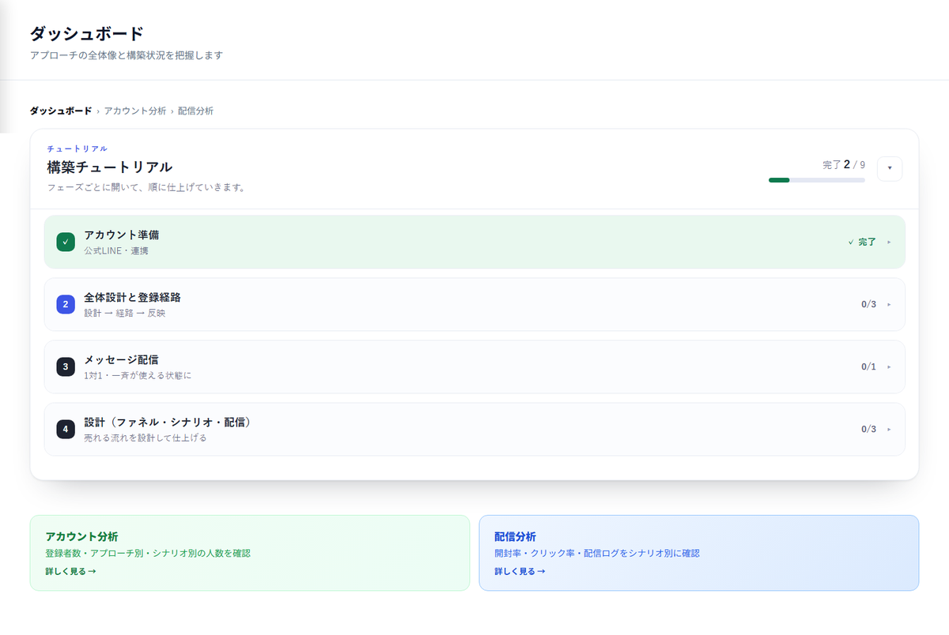949x635 pixels.
Task: Click the アプローチの全体像と構築状況 page subtitle
Action: click(x=127, y=55)
